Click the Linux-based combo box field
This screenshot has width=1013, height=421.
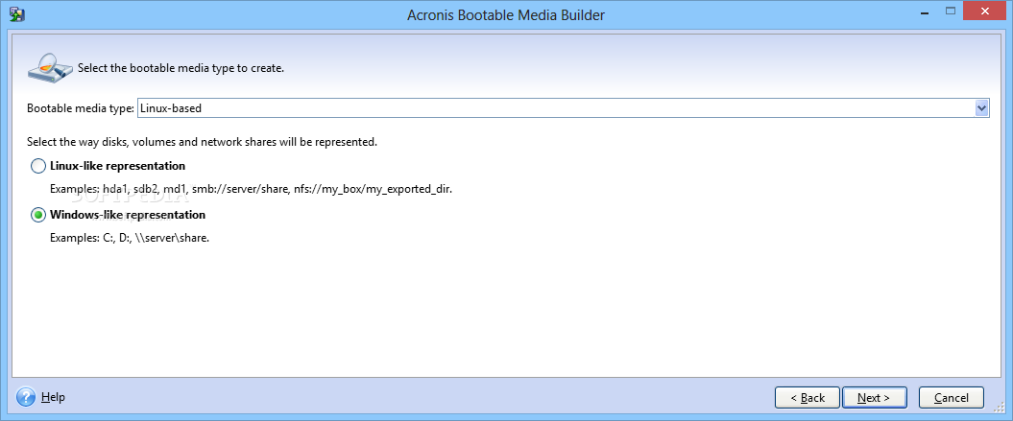click(x=563, y=108)
